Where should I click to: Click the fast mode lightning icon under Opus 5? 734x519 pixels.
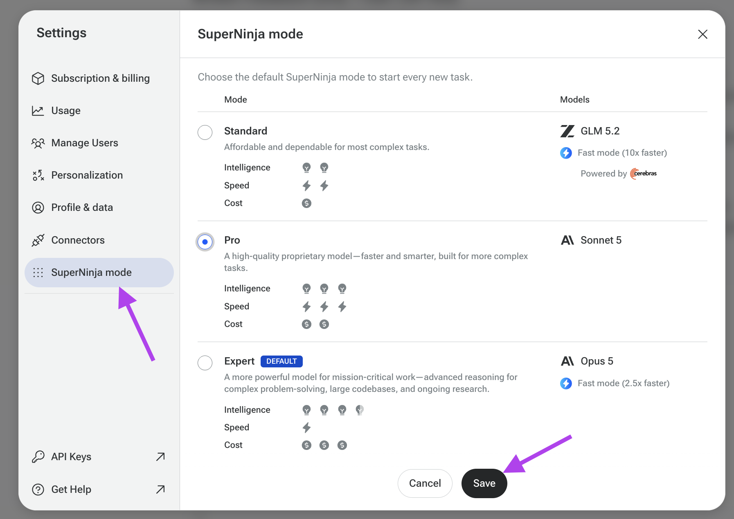(x=566, y=383)
